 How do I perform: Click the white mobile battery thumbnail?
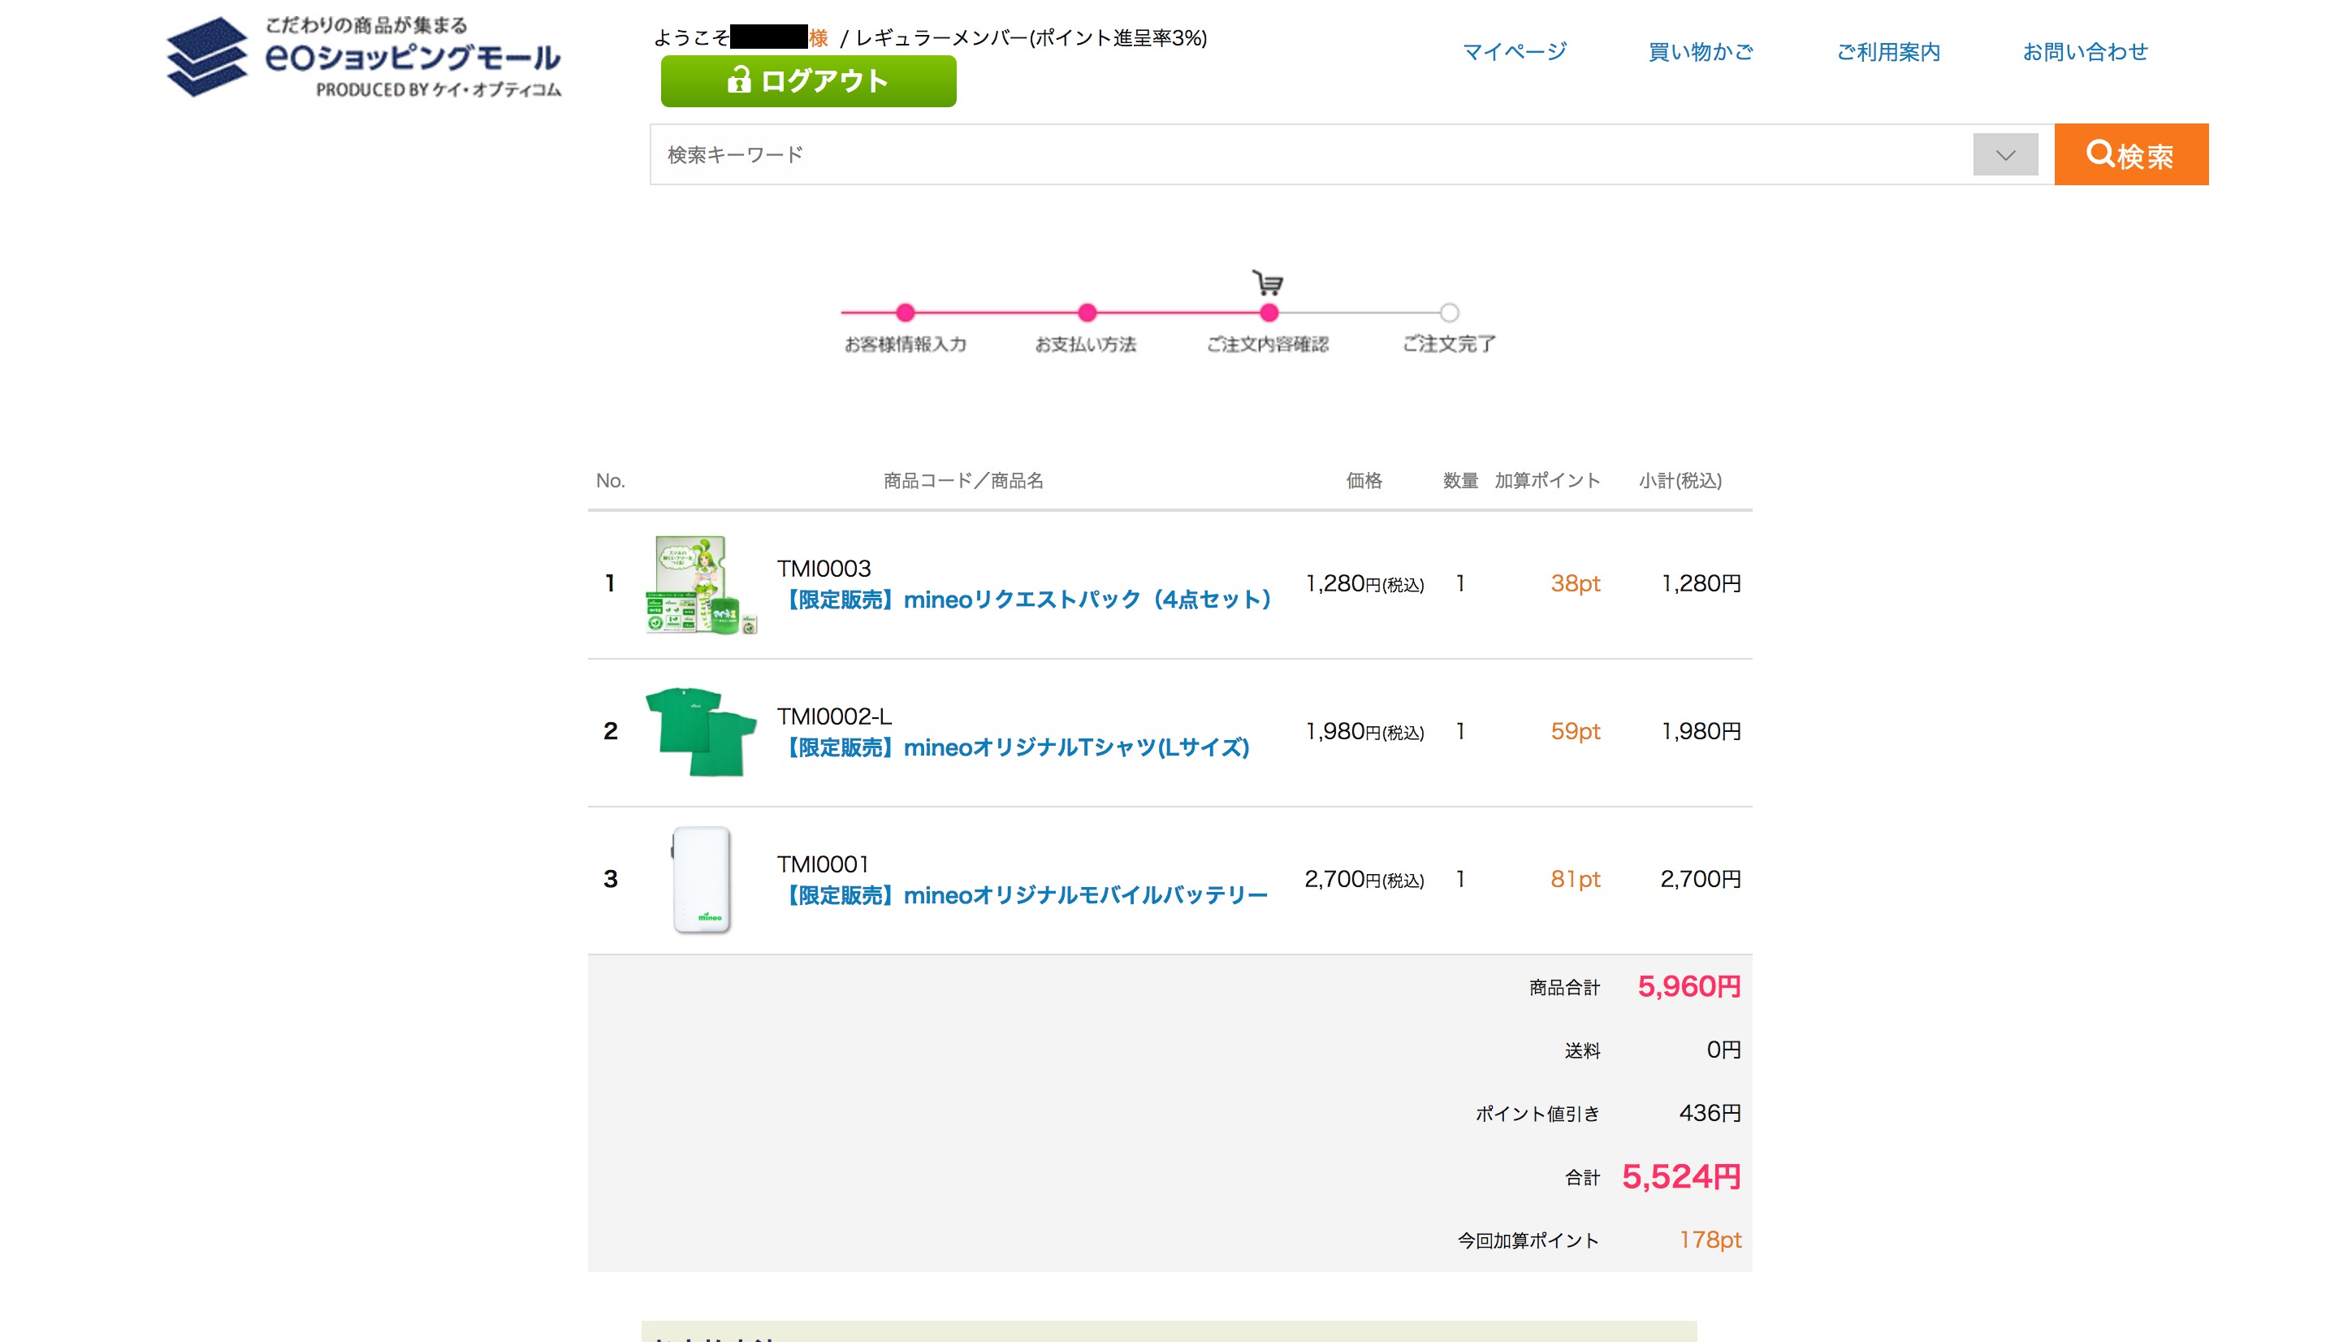pos(700,879)
